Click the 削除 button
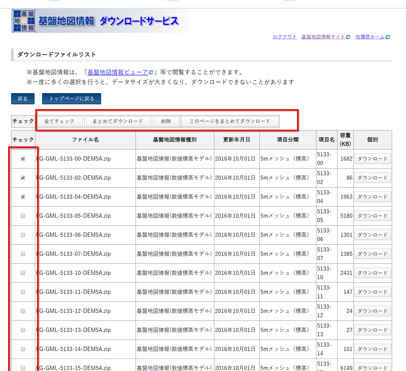This screenshot has width=406, height=371. tap(166, 121)
